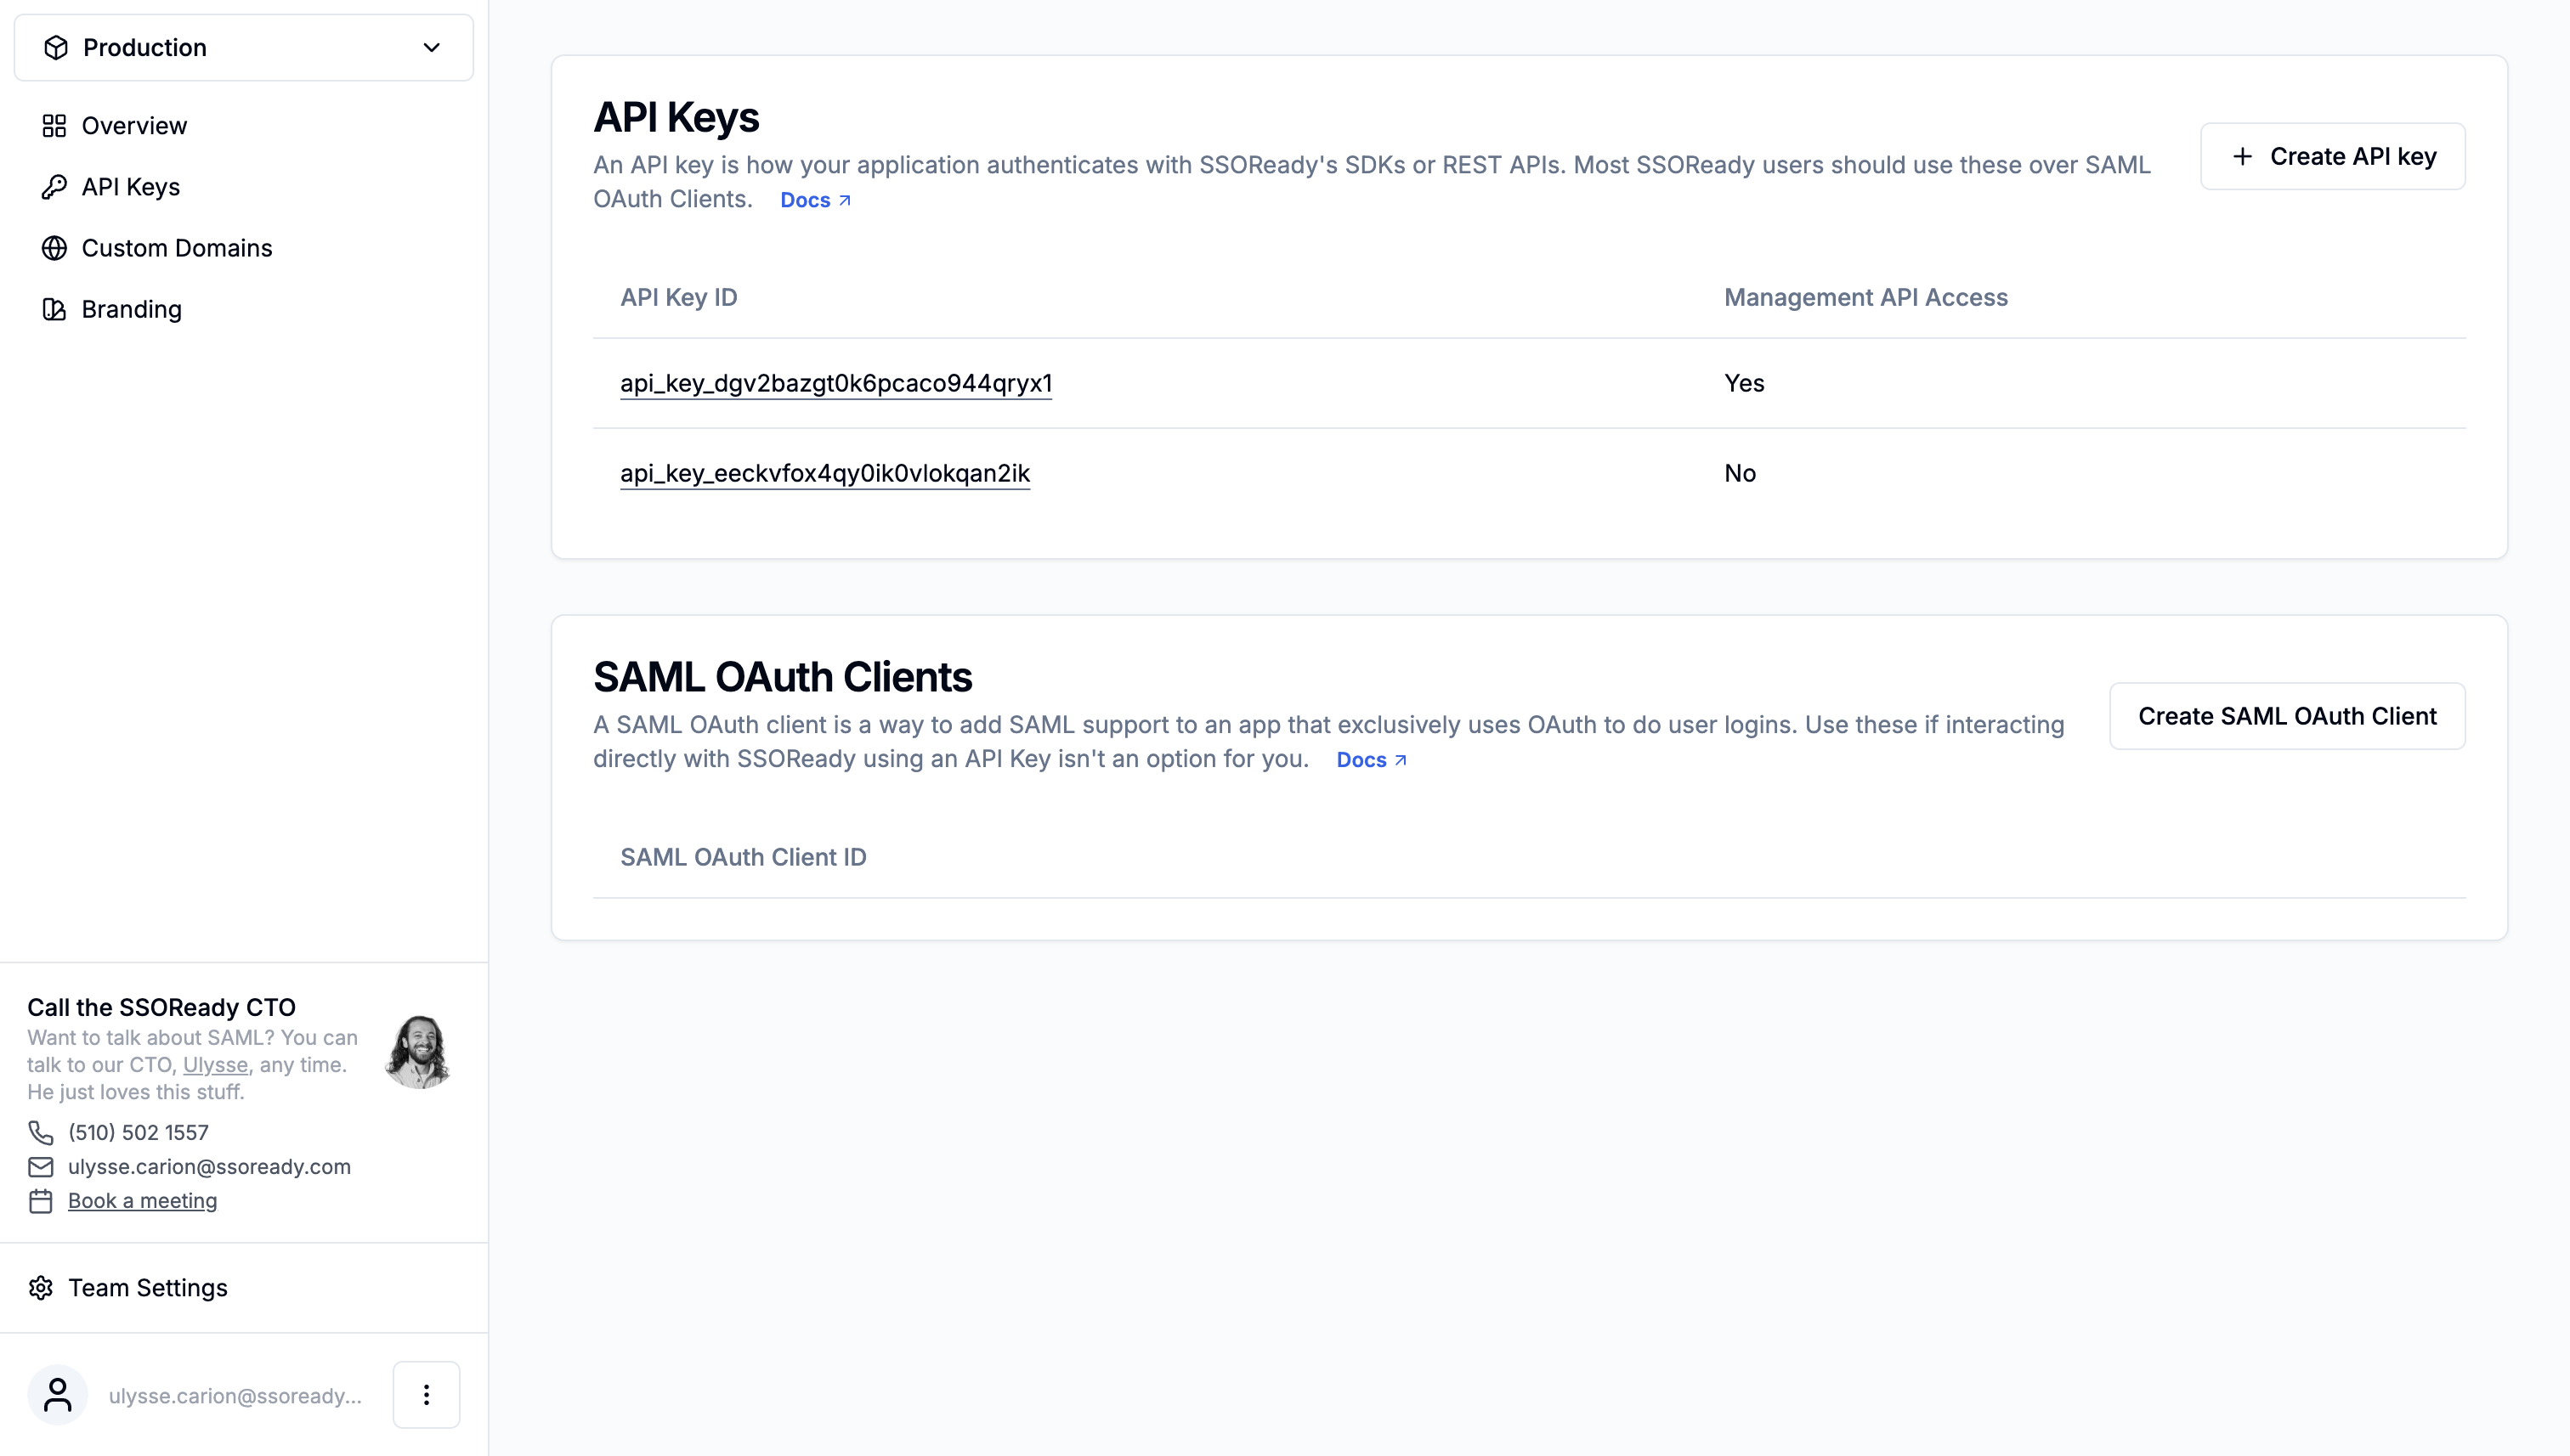2570x1456 pixels.
Task: Click the CTO portrait thumbnail
Action: 418,1051
